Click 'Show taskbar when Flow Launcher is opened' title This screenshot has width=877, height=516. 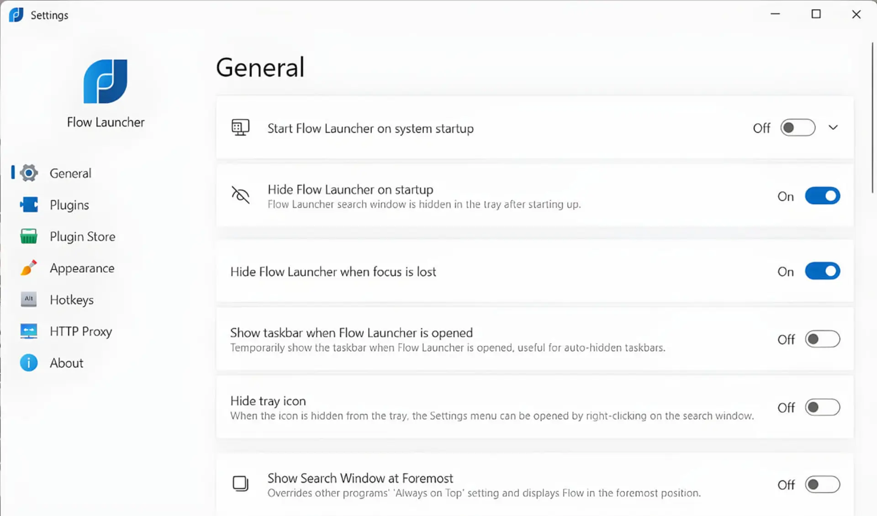coord(351,332)
